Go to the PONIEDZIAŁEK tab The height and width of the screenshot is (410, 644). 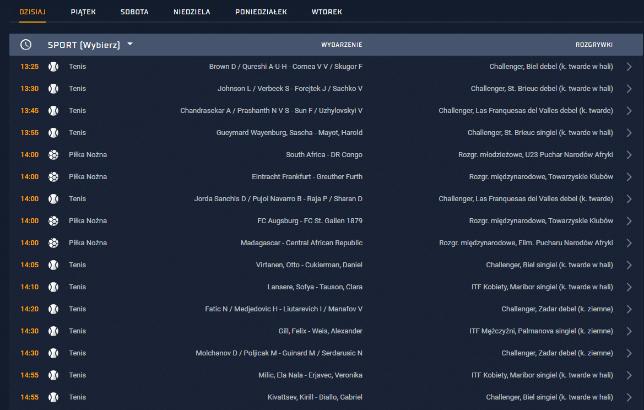[261, 12]
